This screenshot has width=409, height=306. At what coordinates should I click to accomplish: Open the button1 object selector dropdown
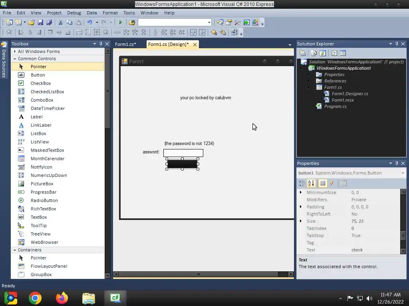point(403,173)
